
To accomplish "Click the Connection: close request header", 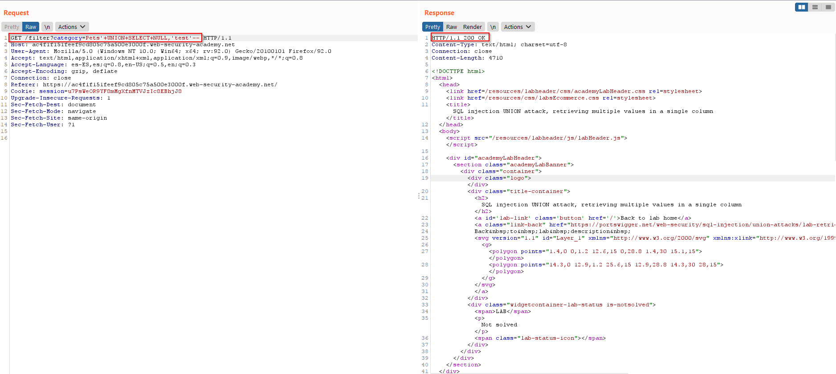I will [41, 78].
